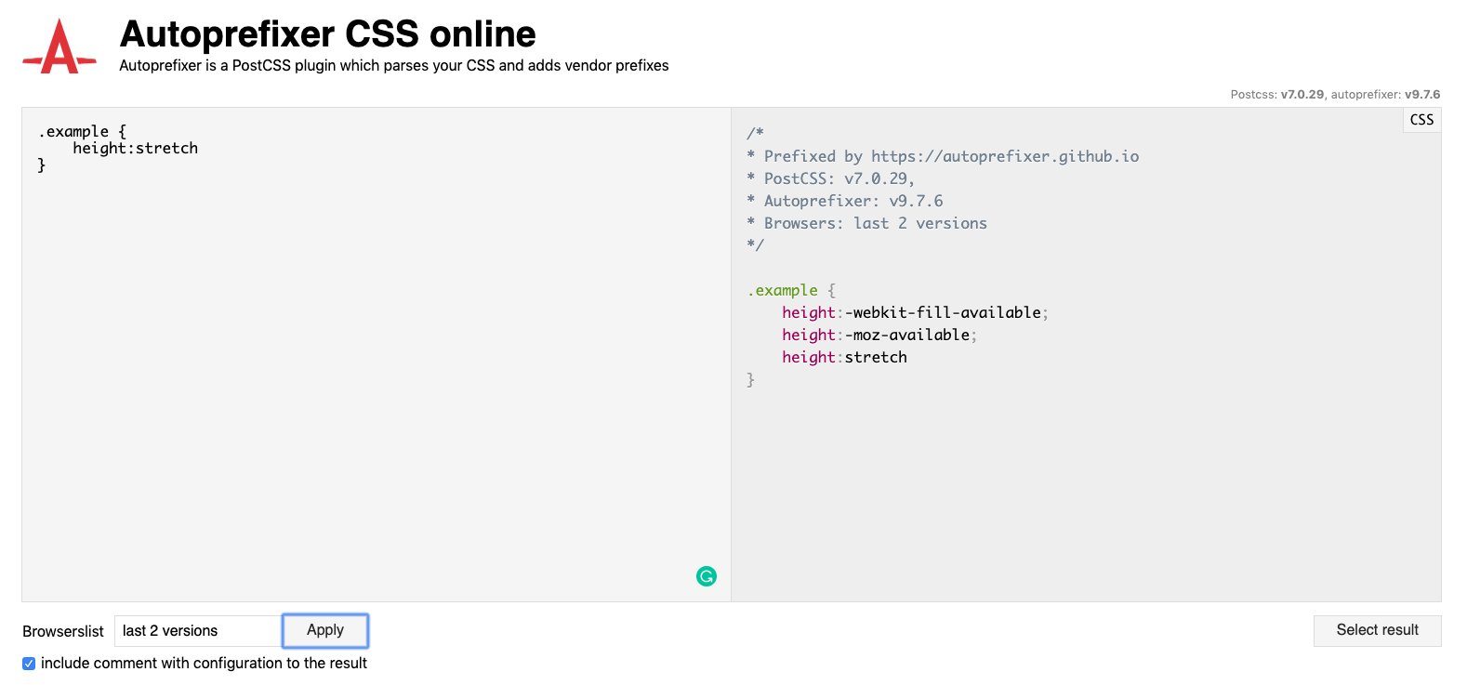The image size is (1467, 685).
Task: Click the 'Prefixed by https://autoprefixer.github.io' comment
Action: [943, 157]
